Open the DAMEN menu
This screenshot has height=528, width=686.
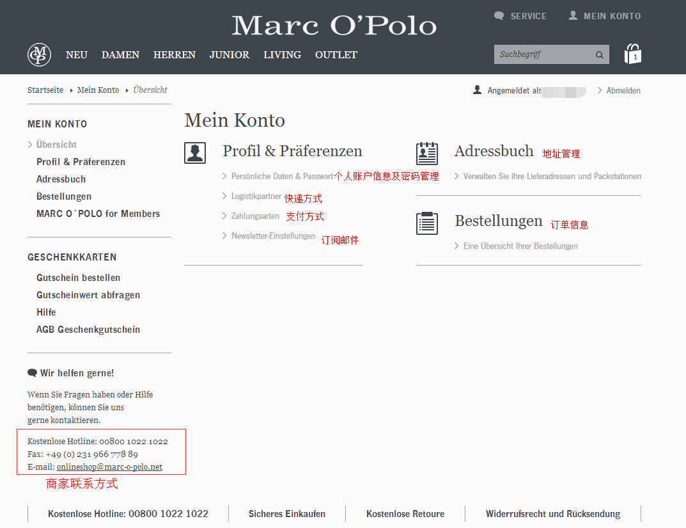coord(120,55)
